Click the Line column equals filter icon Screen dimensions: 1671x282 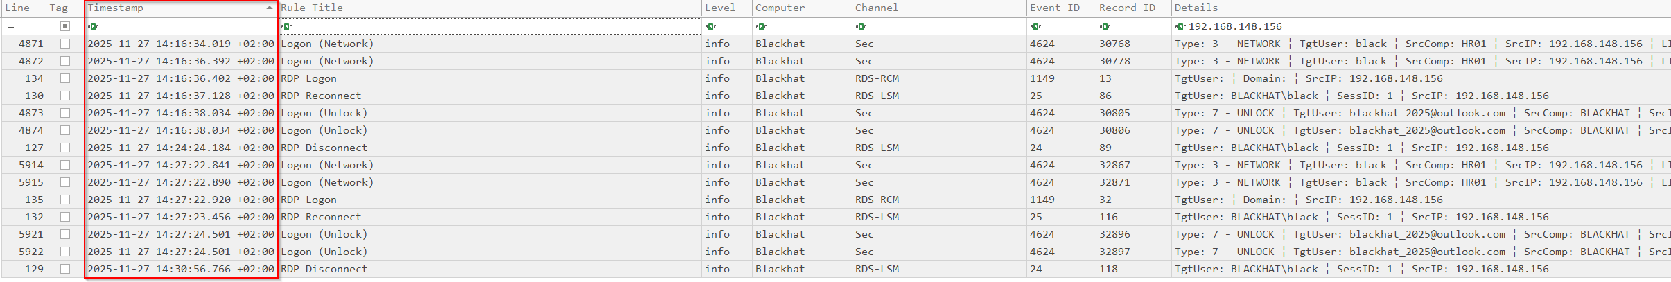click(10, 27)
